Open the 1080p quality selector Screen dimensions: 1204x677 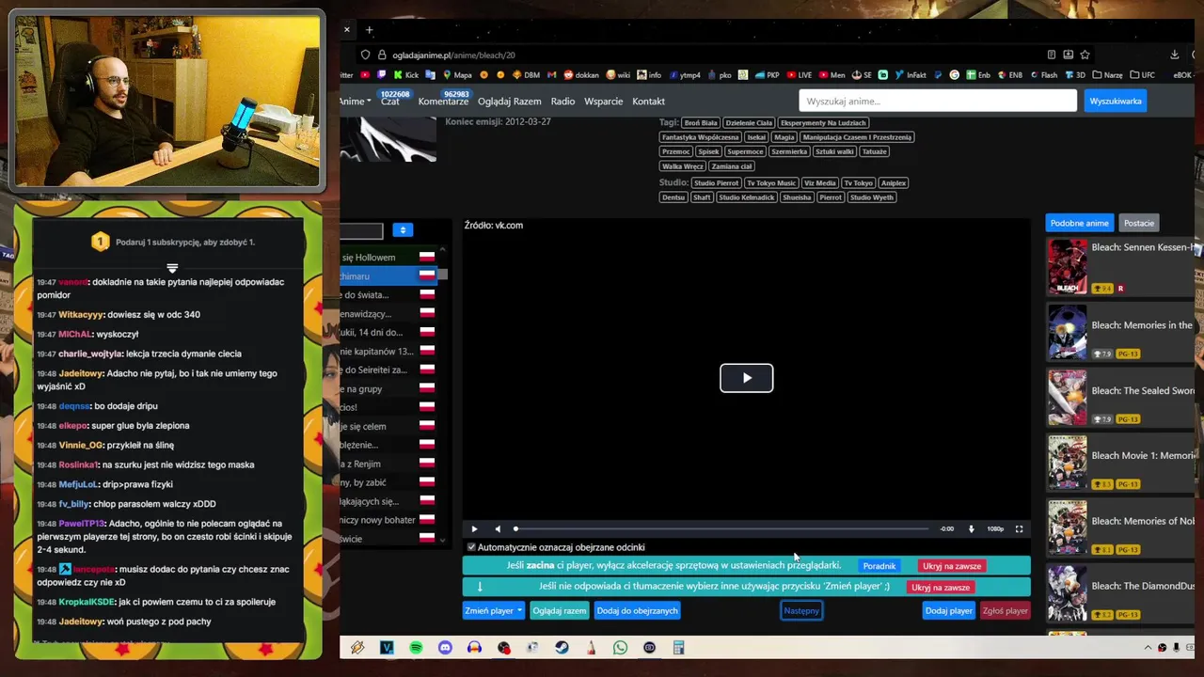(995, 528)
